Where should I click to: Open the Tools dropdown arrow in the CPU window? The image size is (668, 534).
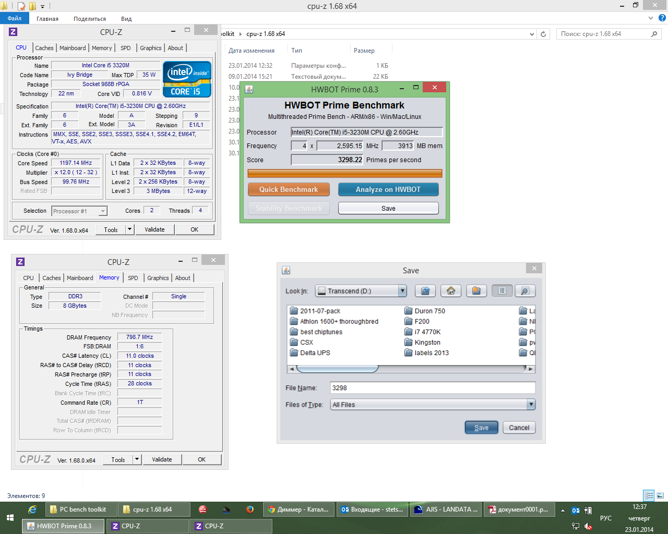tap(130, 229)
